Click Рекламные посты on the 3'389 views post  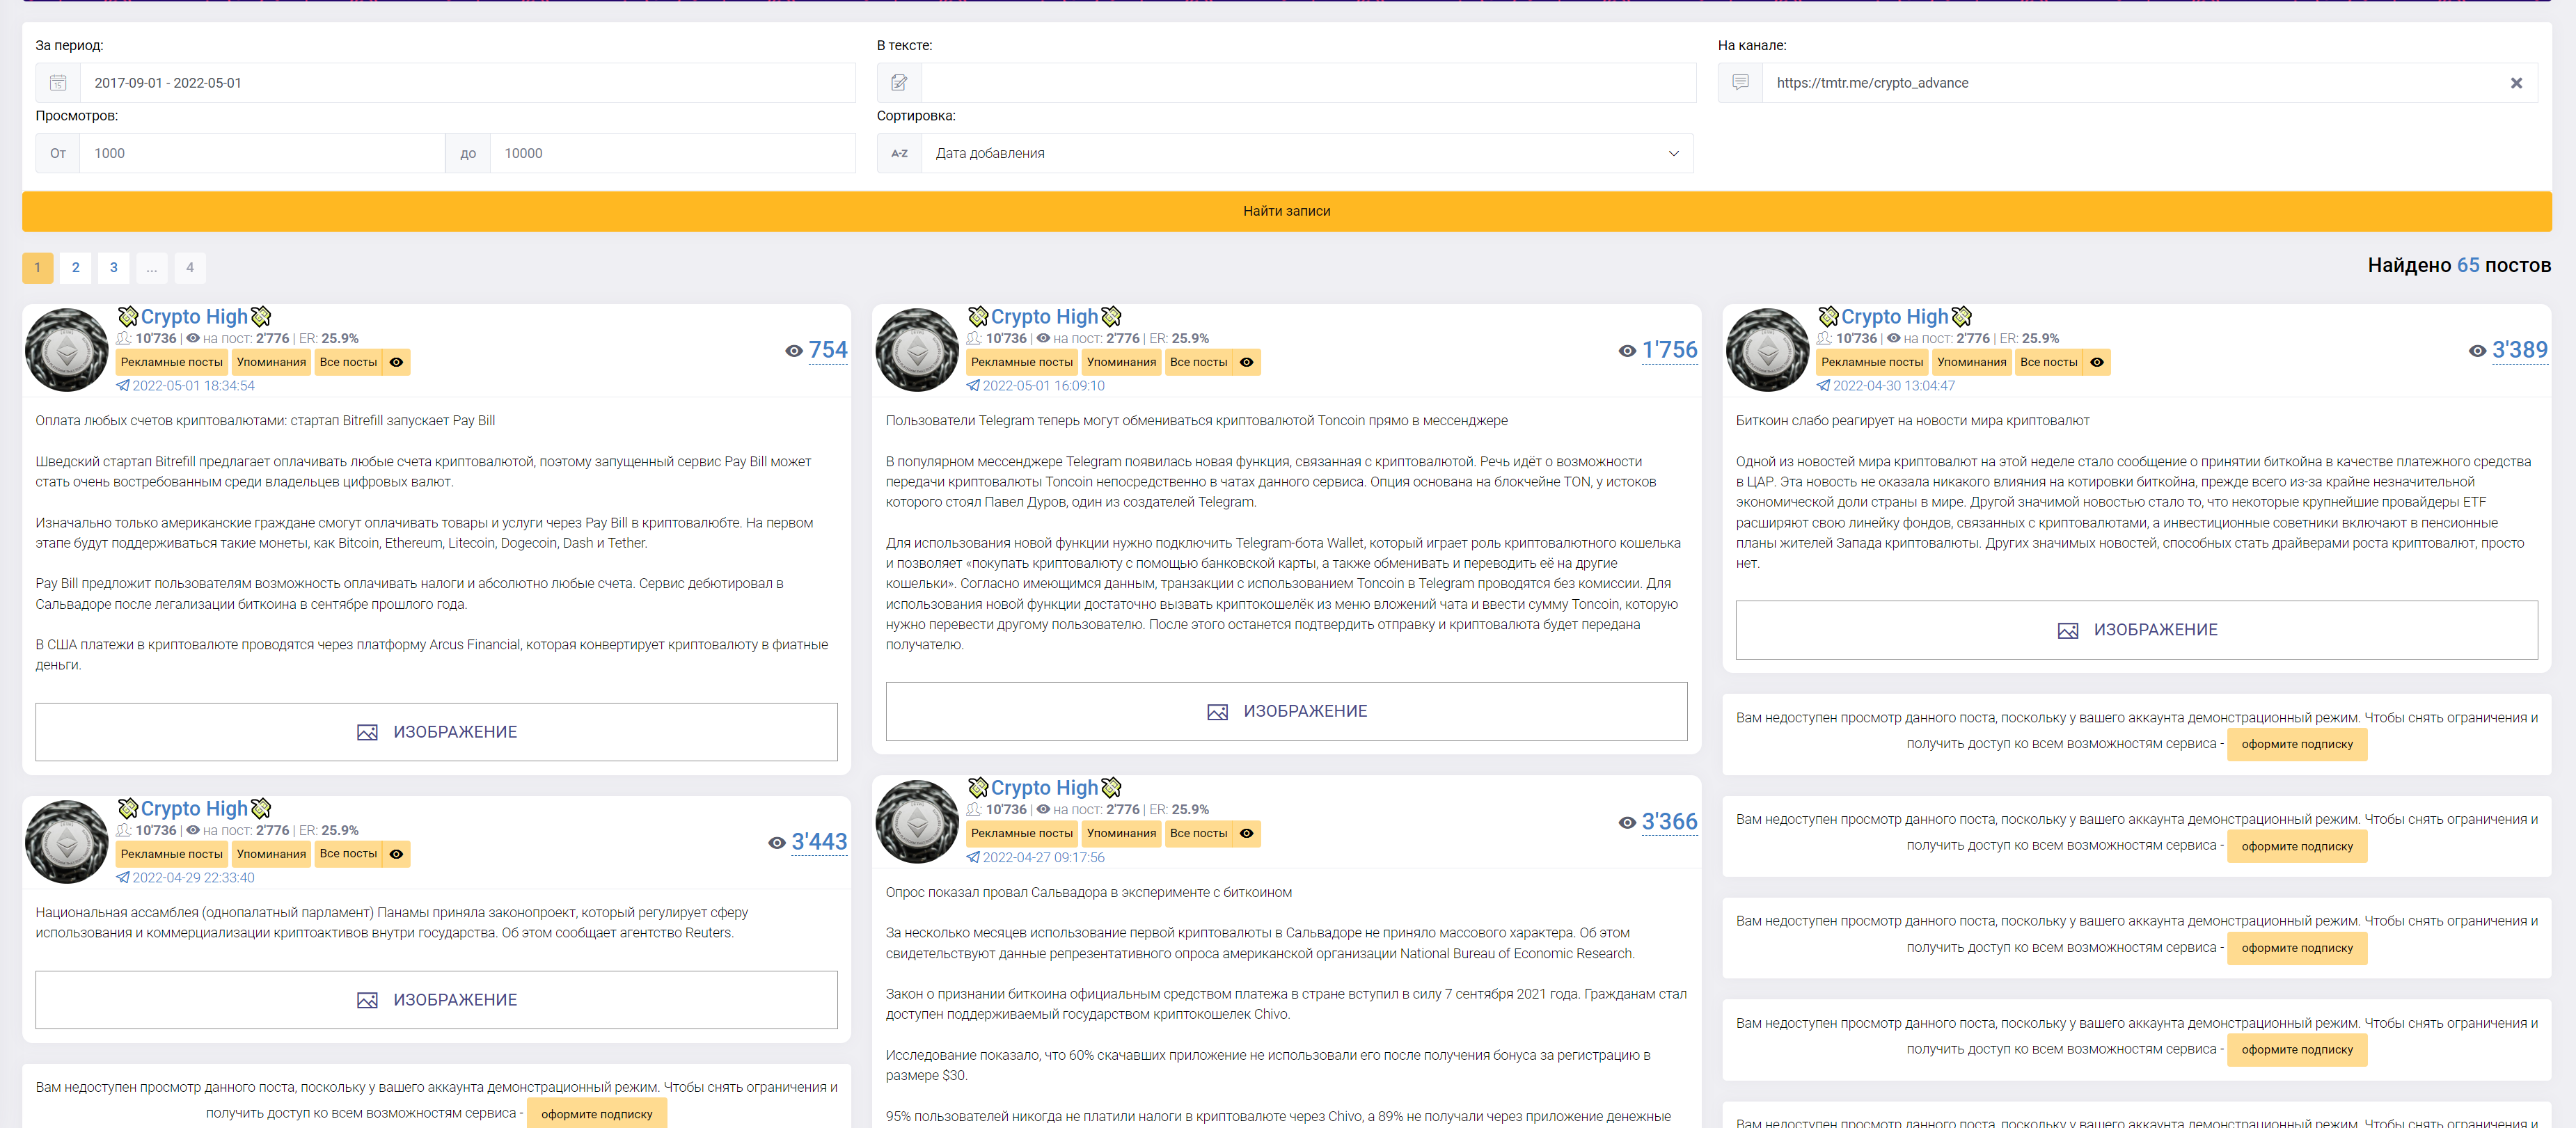tap(1871, 362)
